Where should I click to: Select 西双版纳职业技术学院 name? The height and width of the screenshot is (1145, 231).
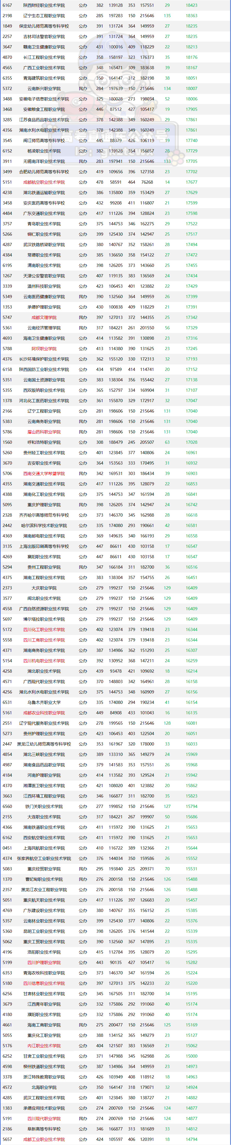44,390
